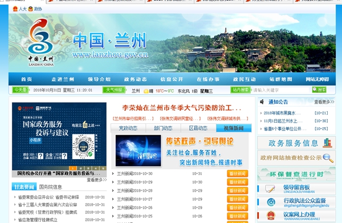Viewport: 342px width, 223px height.
Task: Open notice 11月1日起兰州水上
Action: pos(283,121)
